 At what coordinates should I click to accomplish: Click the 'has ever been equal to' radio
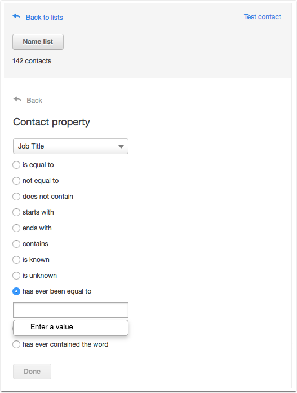click(16, 291)
